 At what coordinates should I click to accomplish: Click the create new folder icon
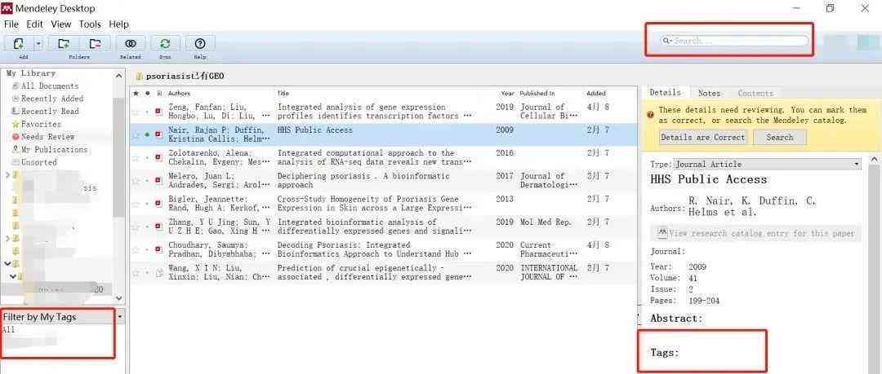click(64, 43)
